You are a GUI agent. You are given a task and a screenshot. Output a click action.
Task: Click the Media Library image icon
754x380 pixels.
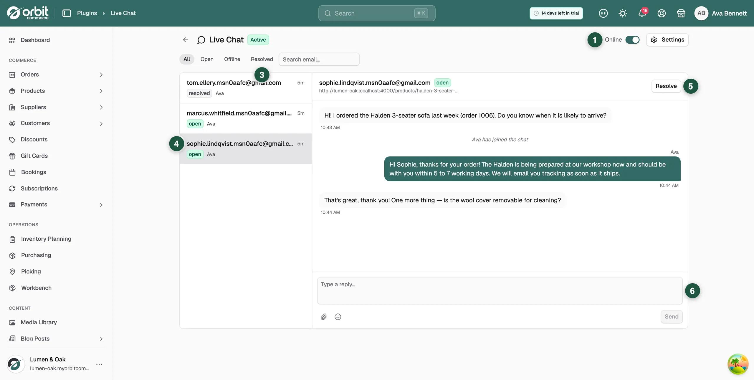(12, 323)
